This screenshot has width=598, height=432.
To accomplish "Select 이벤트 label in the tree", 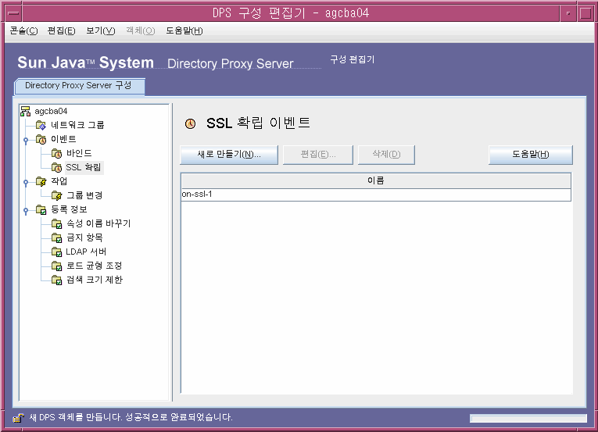I will click(63, 139).
